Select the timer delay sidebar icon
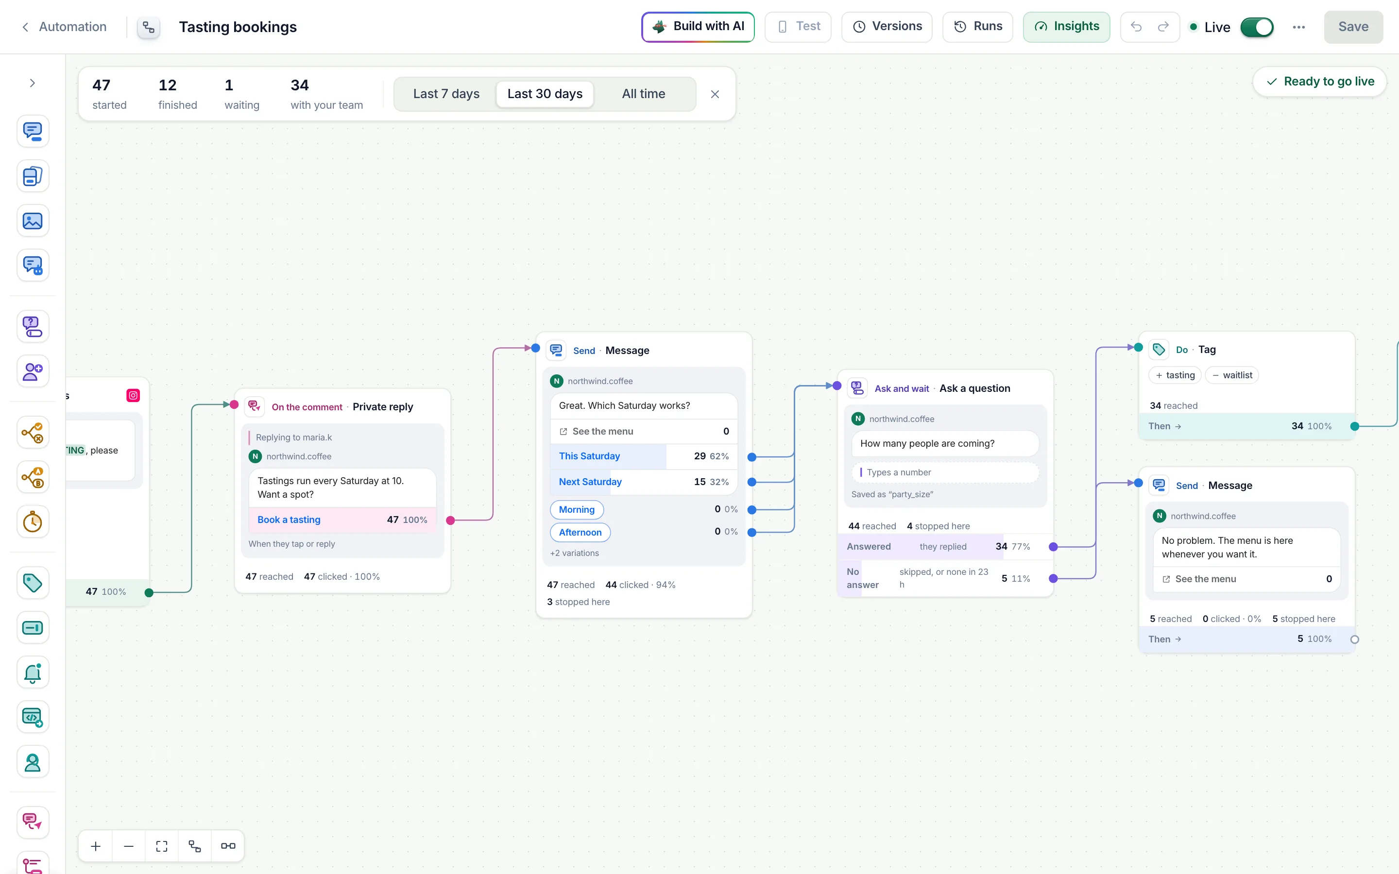The image size is (1399, 874). [x=33, y=522]
